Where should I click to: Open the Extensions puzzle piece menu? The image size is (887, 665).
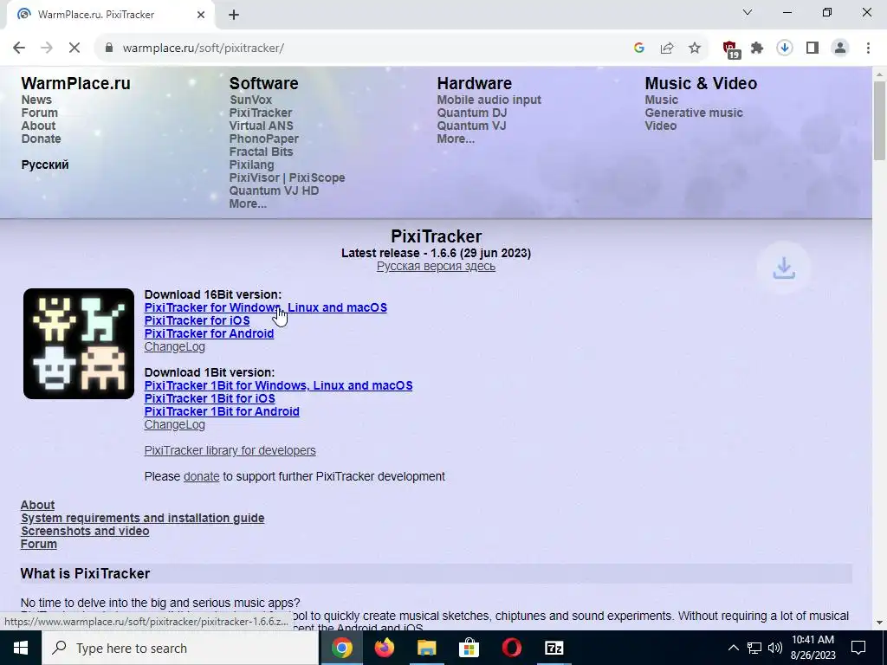pos(757,48)
